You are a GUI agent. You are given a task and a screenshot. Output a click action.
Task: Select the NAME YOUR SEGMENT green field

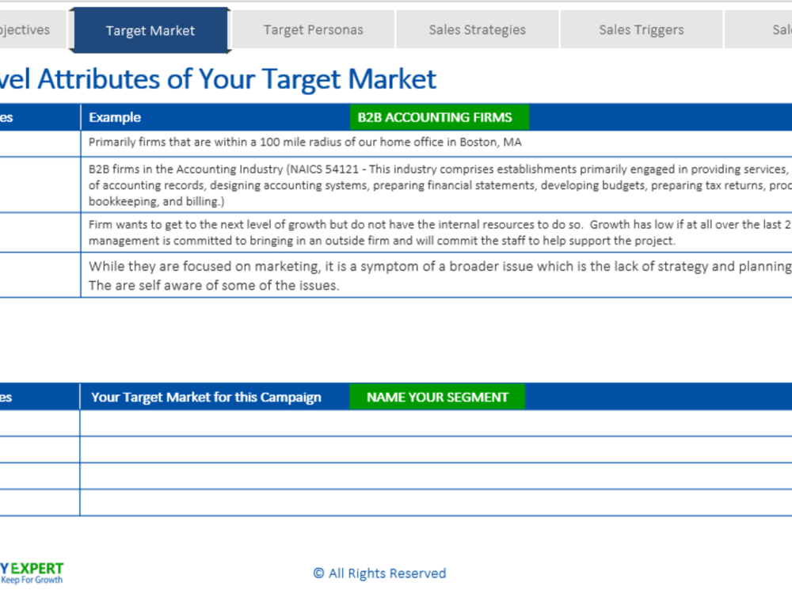[x=437, y=397]
